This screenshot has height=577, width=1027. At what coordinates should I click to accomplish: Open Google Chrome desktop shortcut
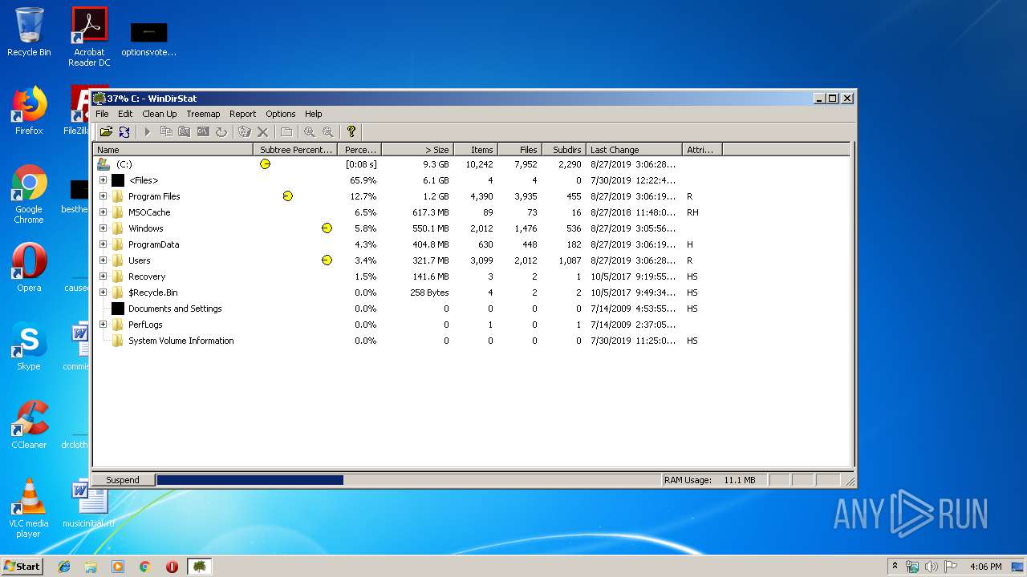pos(29,194)
